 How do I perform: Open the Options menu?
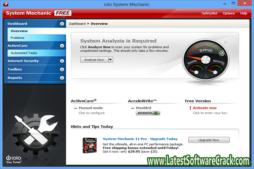(229, 13)
